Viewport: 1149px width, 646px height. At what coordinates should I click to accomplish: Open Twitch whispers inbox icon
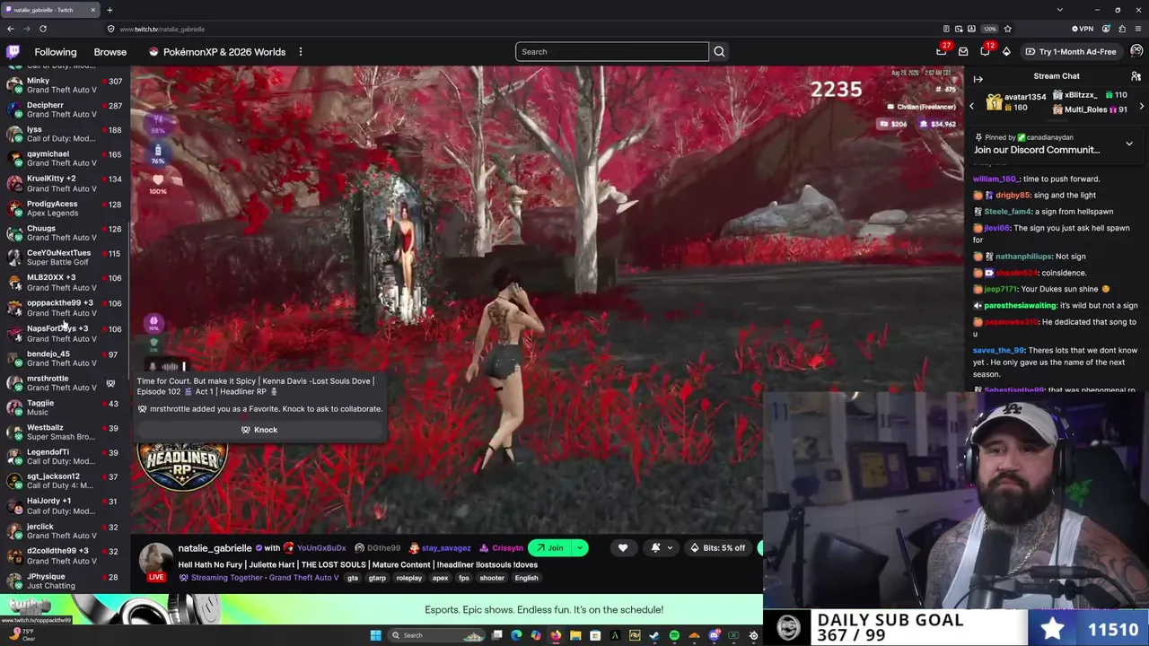point(963,52)
